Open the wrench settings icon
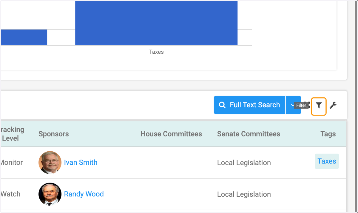This screenshot has width=358, height=213. pyautogui.click(x=333, y=105)
